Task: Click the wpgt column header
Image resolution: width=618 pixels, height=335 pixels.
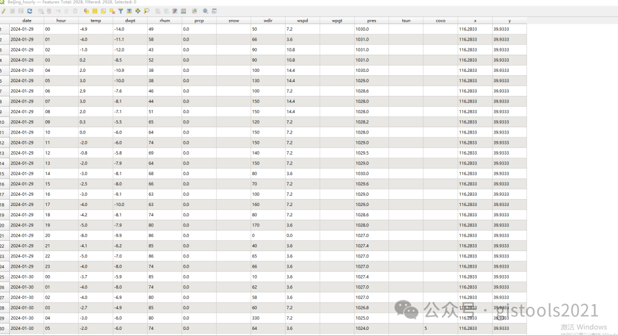Action: click(x=337, y=21)
